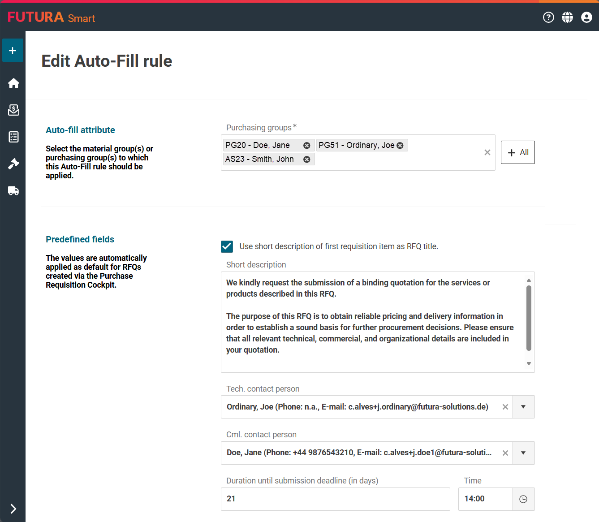Add all purchasing groups with All button
Viewport: 599px width, 522px height.
coord(517,152)
